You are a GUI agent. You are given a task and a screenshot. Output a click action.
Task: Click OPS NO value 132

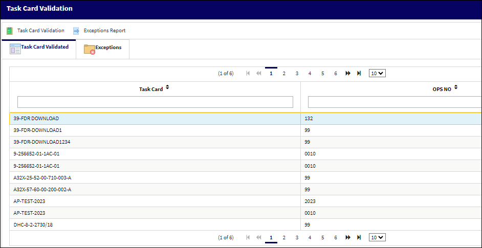pyautogui.click(x=309, y=118)
